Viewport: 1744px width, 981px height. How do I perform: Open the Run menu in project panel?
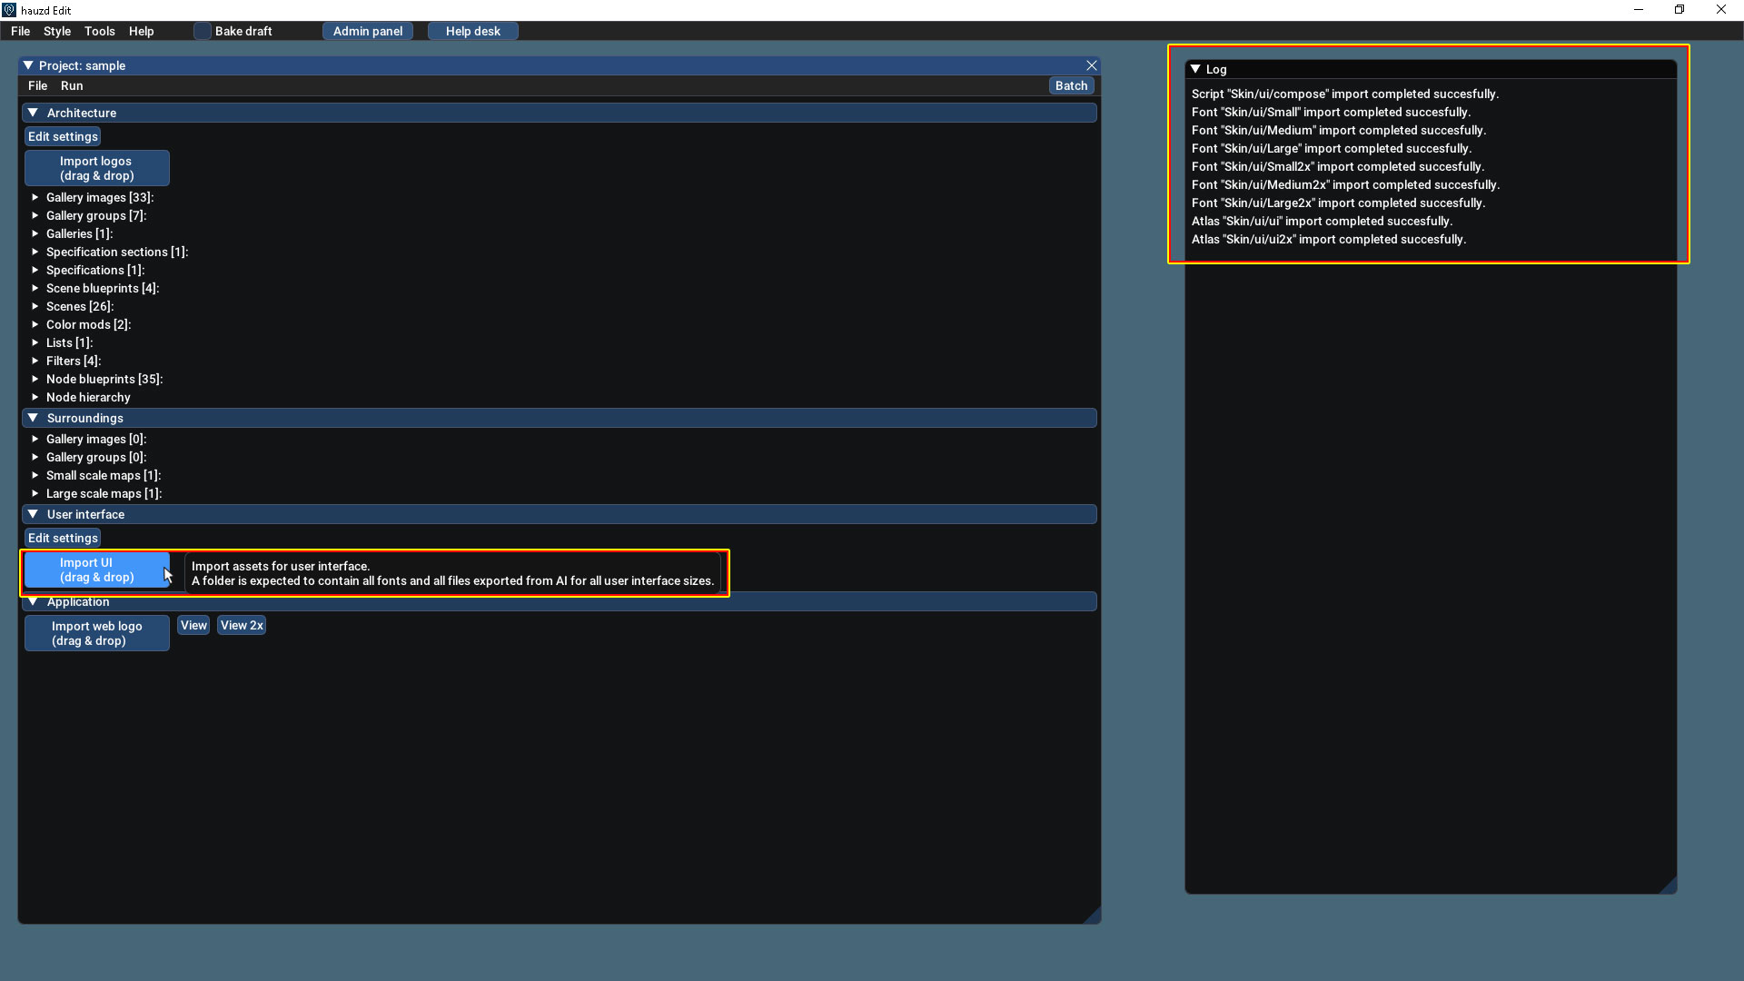point(72,85)
